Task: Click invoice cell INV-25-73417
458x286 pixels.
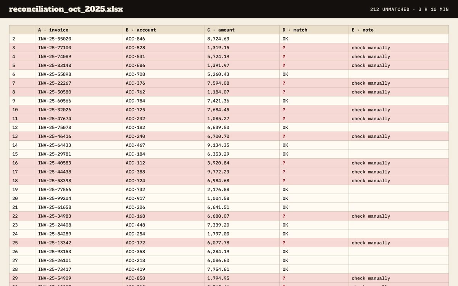Action: click(x=79, y=269)
